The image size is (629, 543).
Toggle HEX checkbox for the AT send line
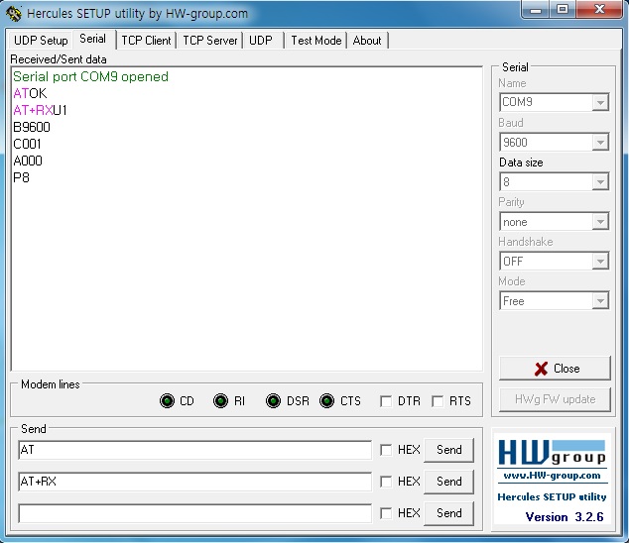point(386,450)
